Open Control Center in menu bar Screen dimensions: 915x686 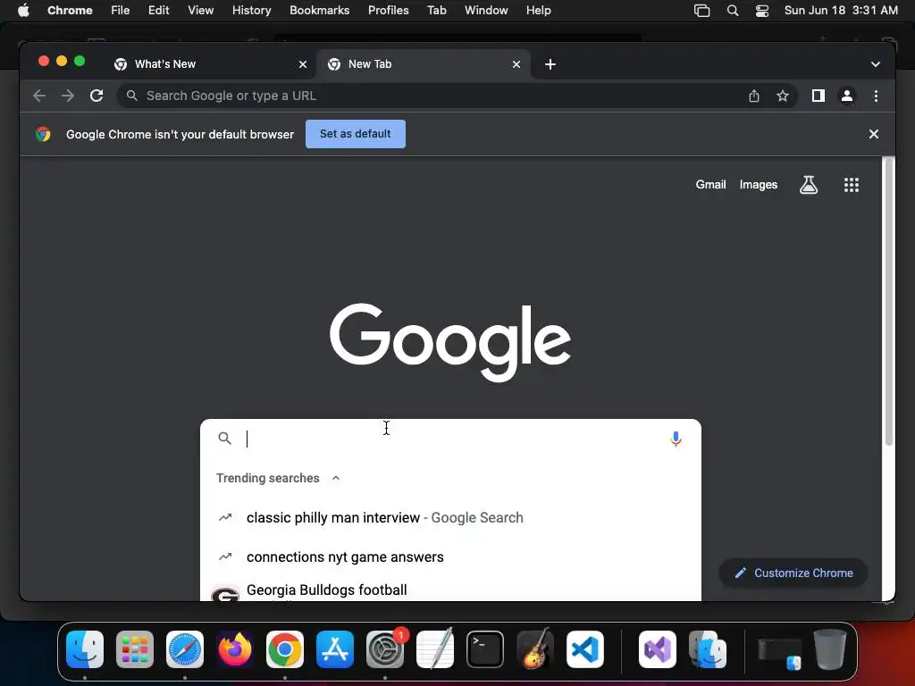point(761,11)
